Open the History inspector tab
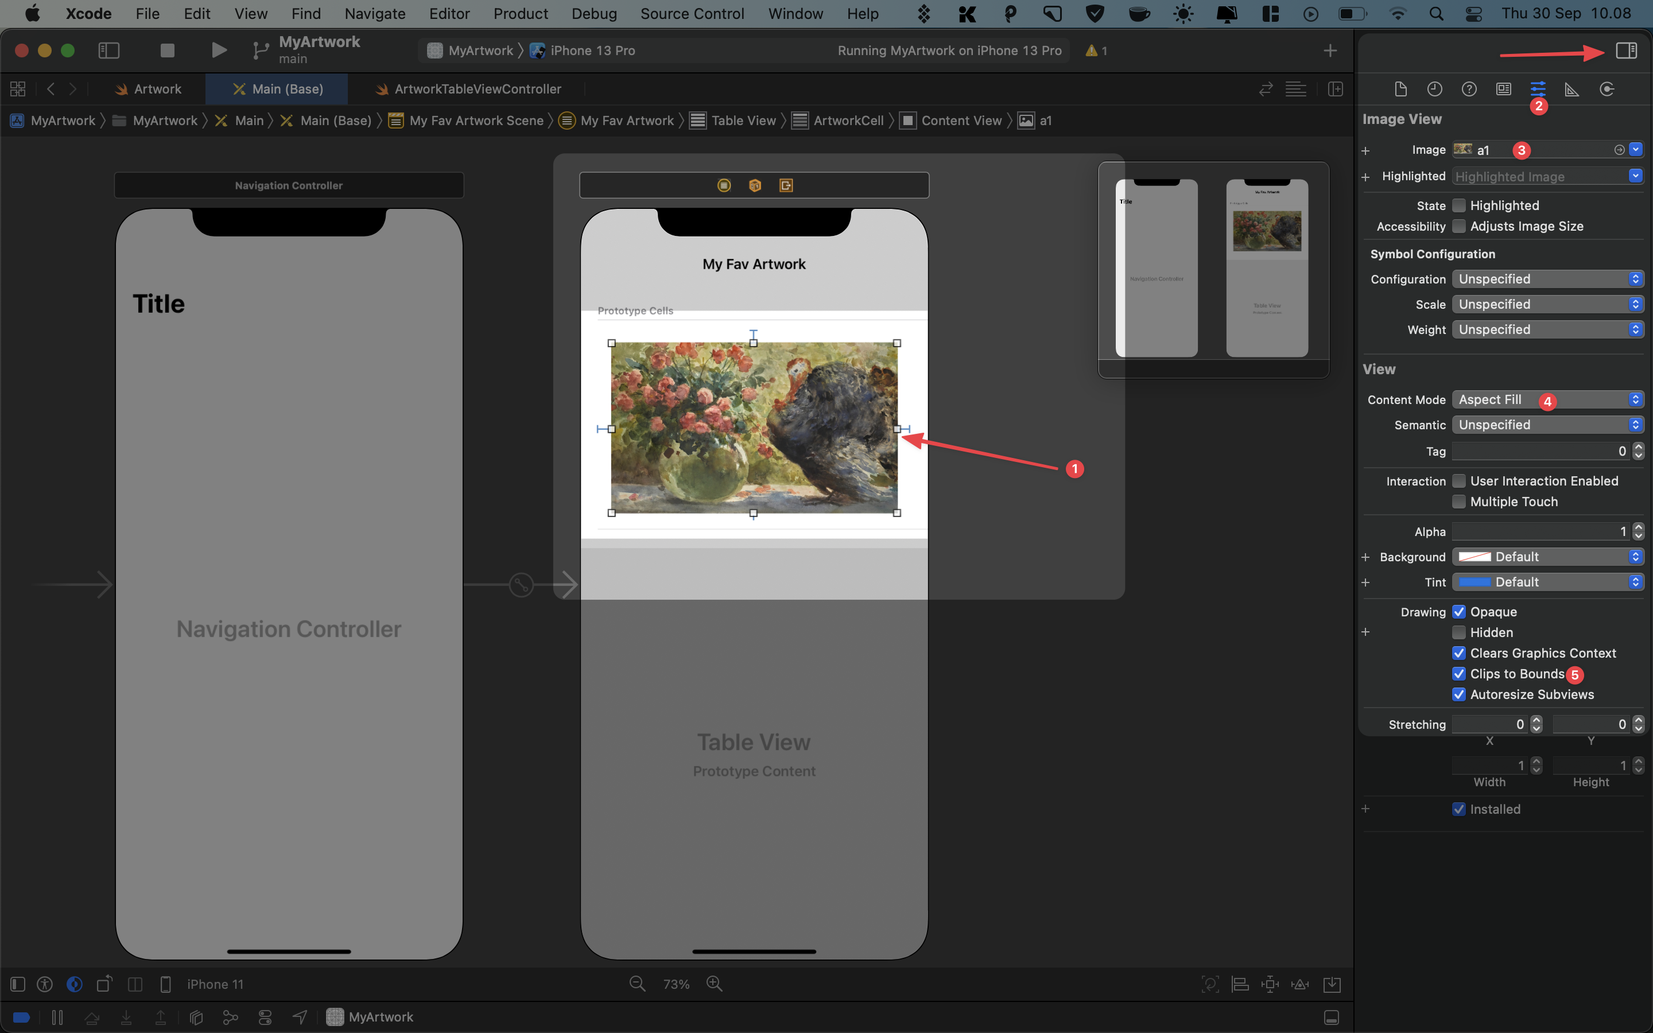 [x=1434, y=89]
